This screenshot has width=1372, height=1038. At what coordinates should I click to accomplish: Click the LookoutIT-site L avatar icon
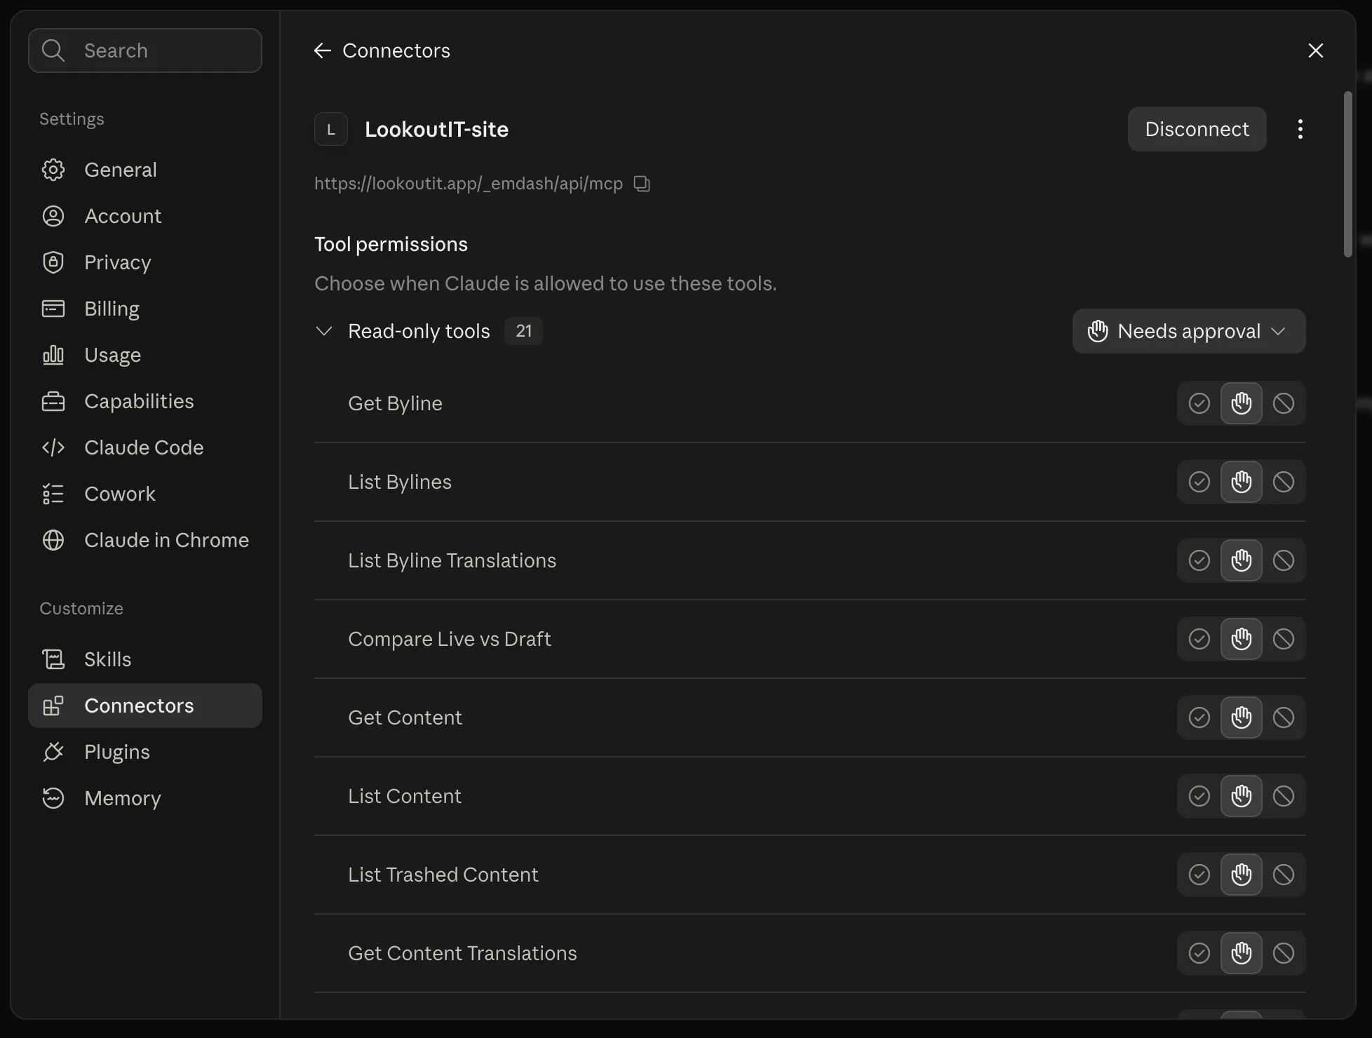click(331, 129)
